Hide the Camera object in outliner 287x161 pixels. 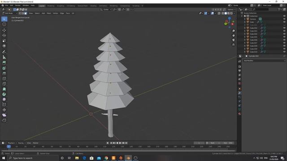pyautogui.click(x=284, y=19)
